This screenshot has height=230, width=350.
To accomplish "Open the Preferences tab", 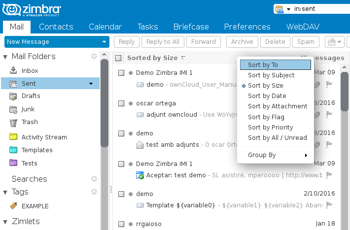I will click(x=247, y=27).
